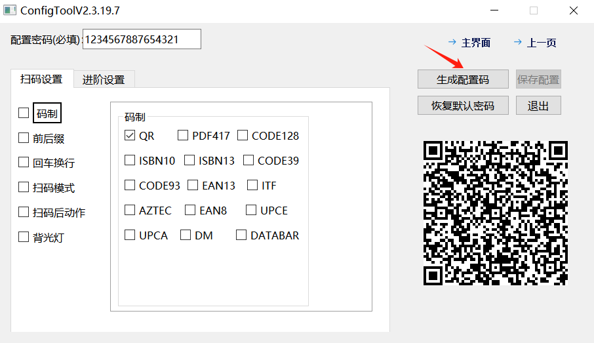Click the 配置密码(必填) label text
This screenshot has height=343, width=594.
[45, 40]
